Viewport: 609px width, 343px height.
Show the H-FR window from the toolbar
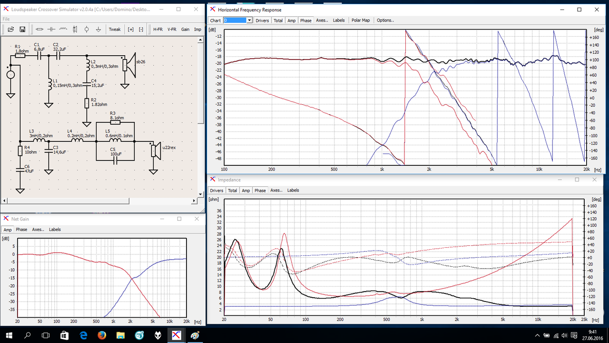tap(158, 29)
